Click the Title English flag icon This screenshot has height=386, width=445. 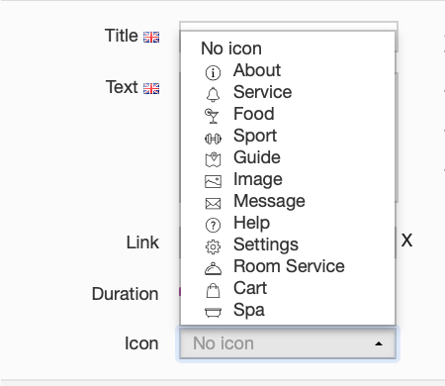[151, 37]
